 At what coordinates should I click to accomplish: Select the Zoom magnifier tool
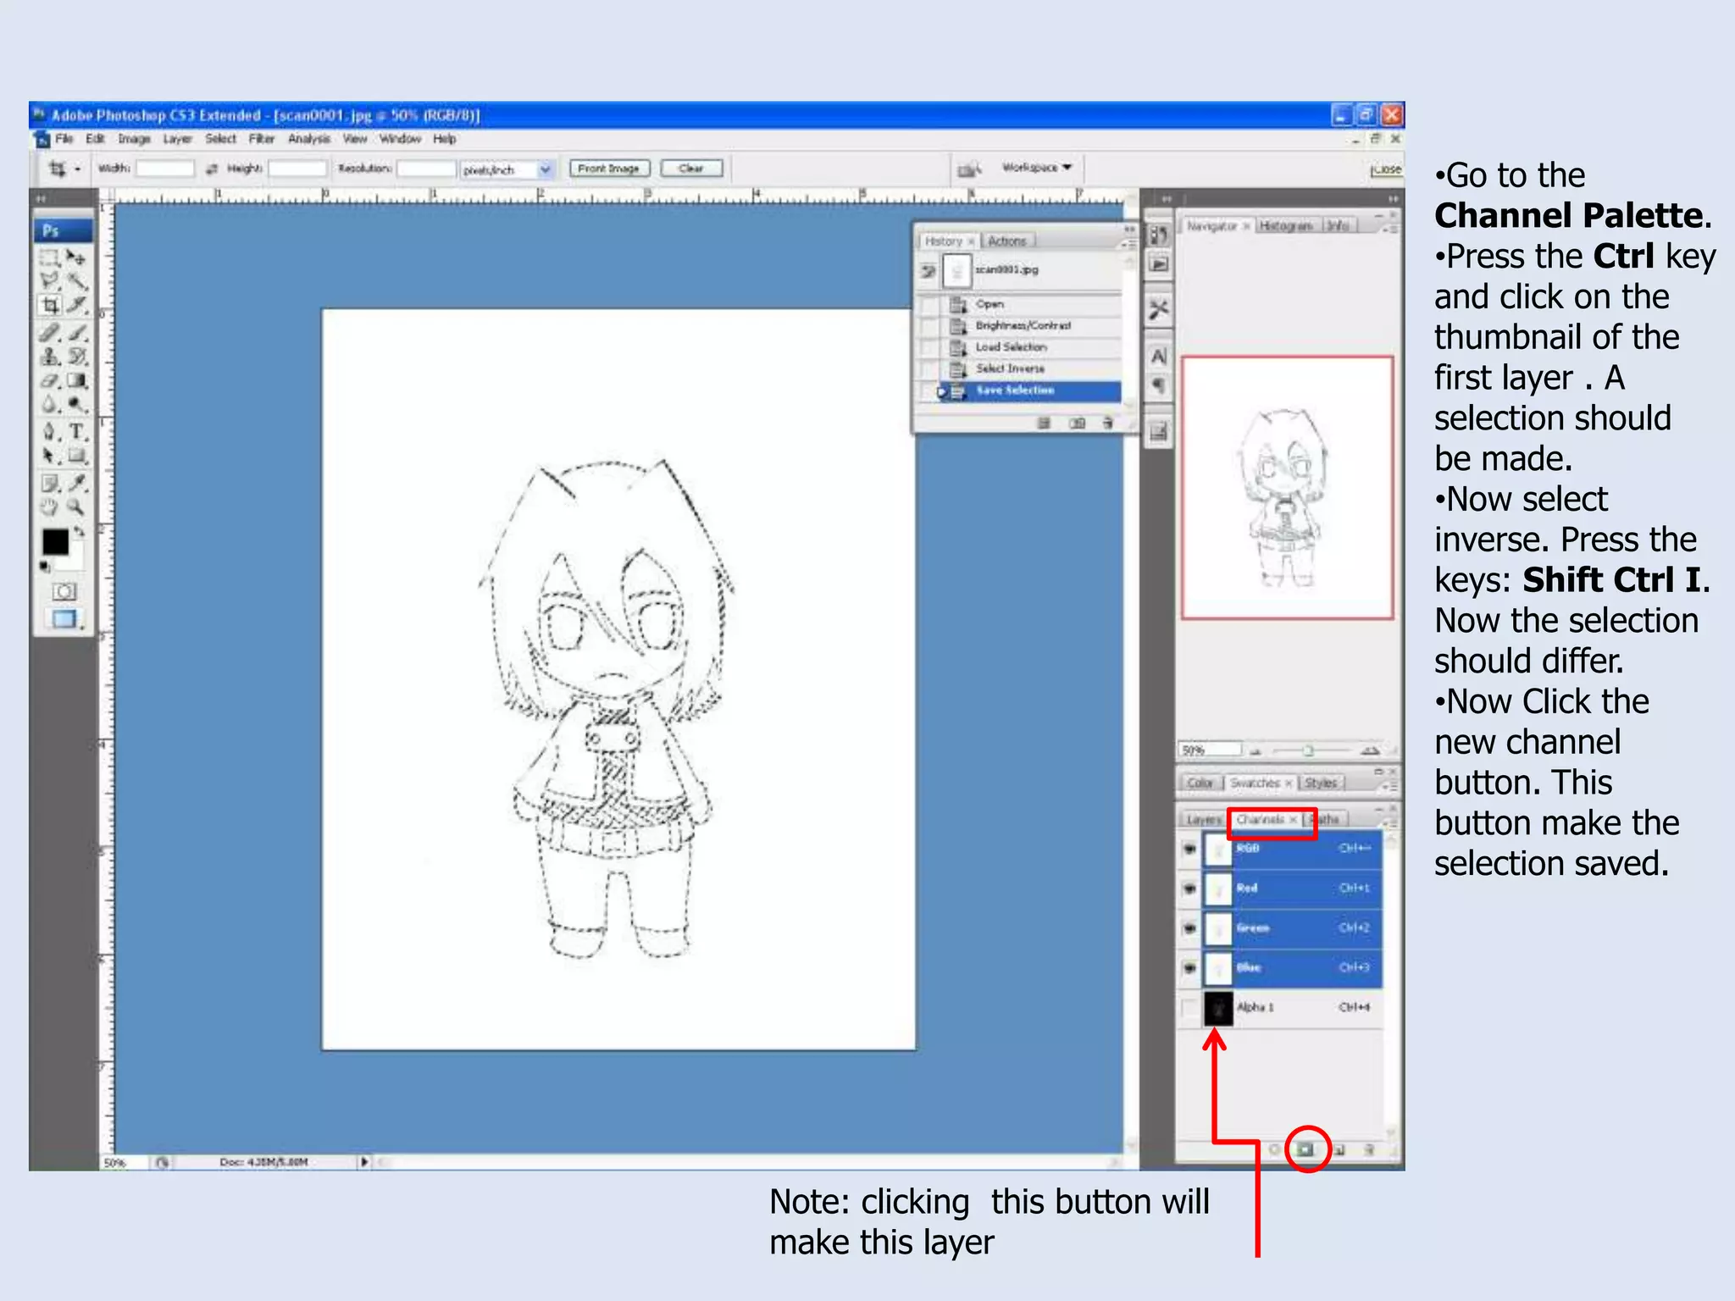click(x=76, y=507)
